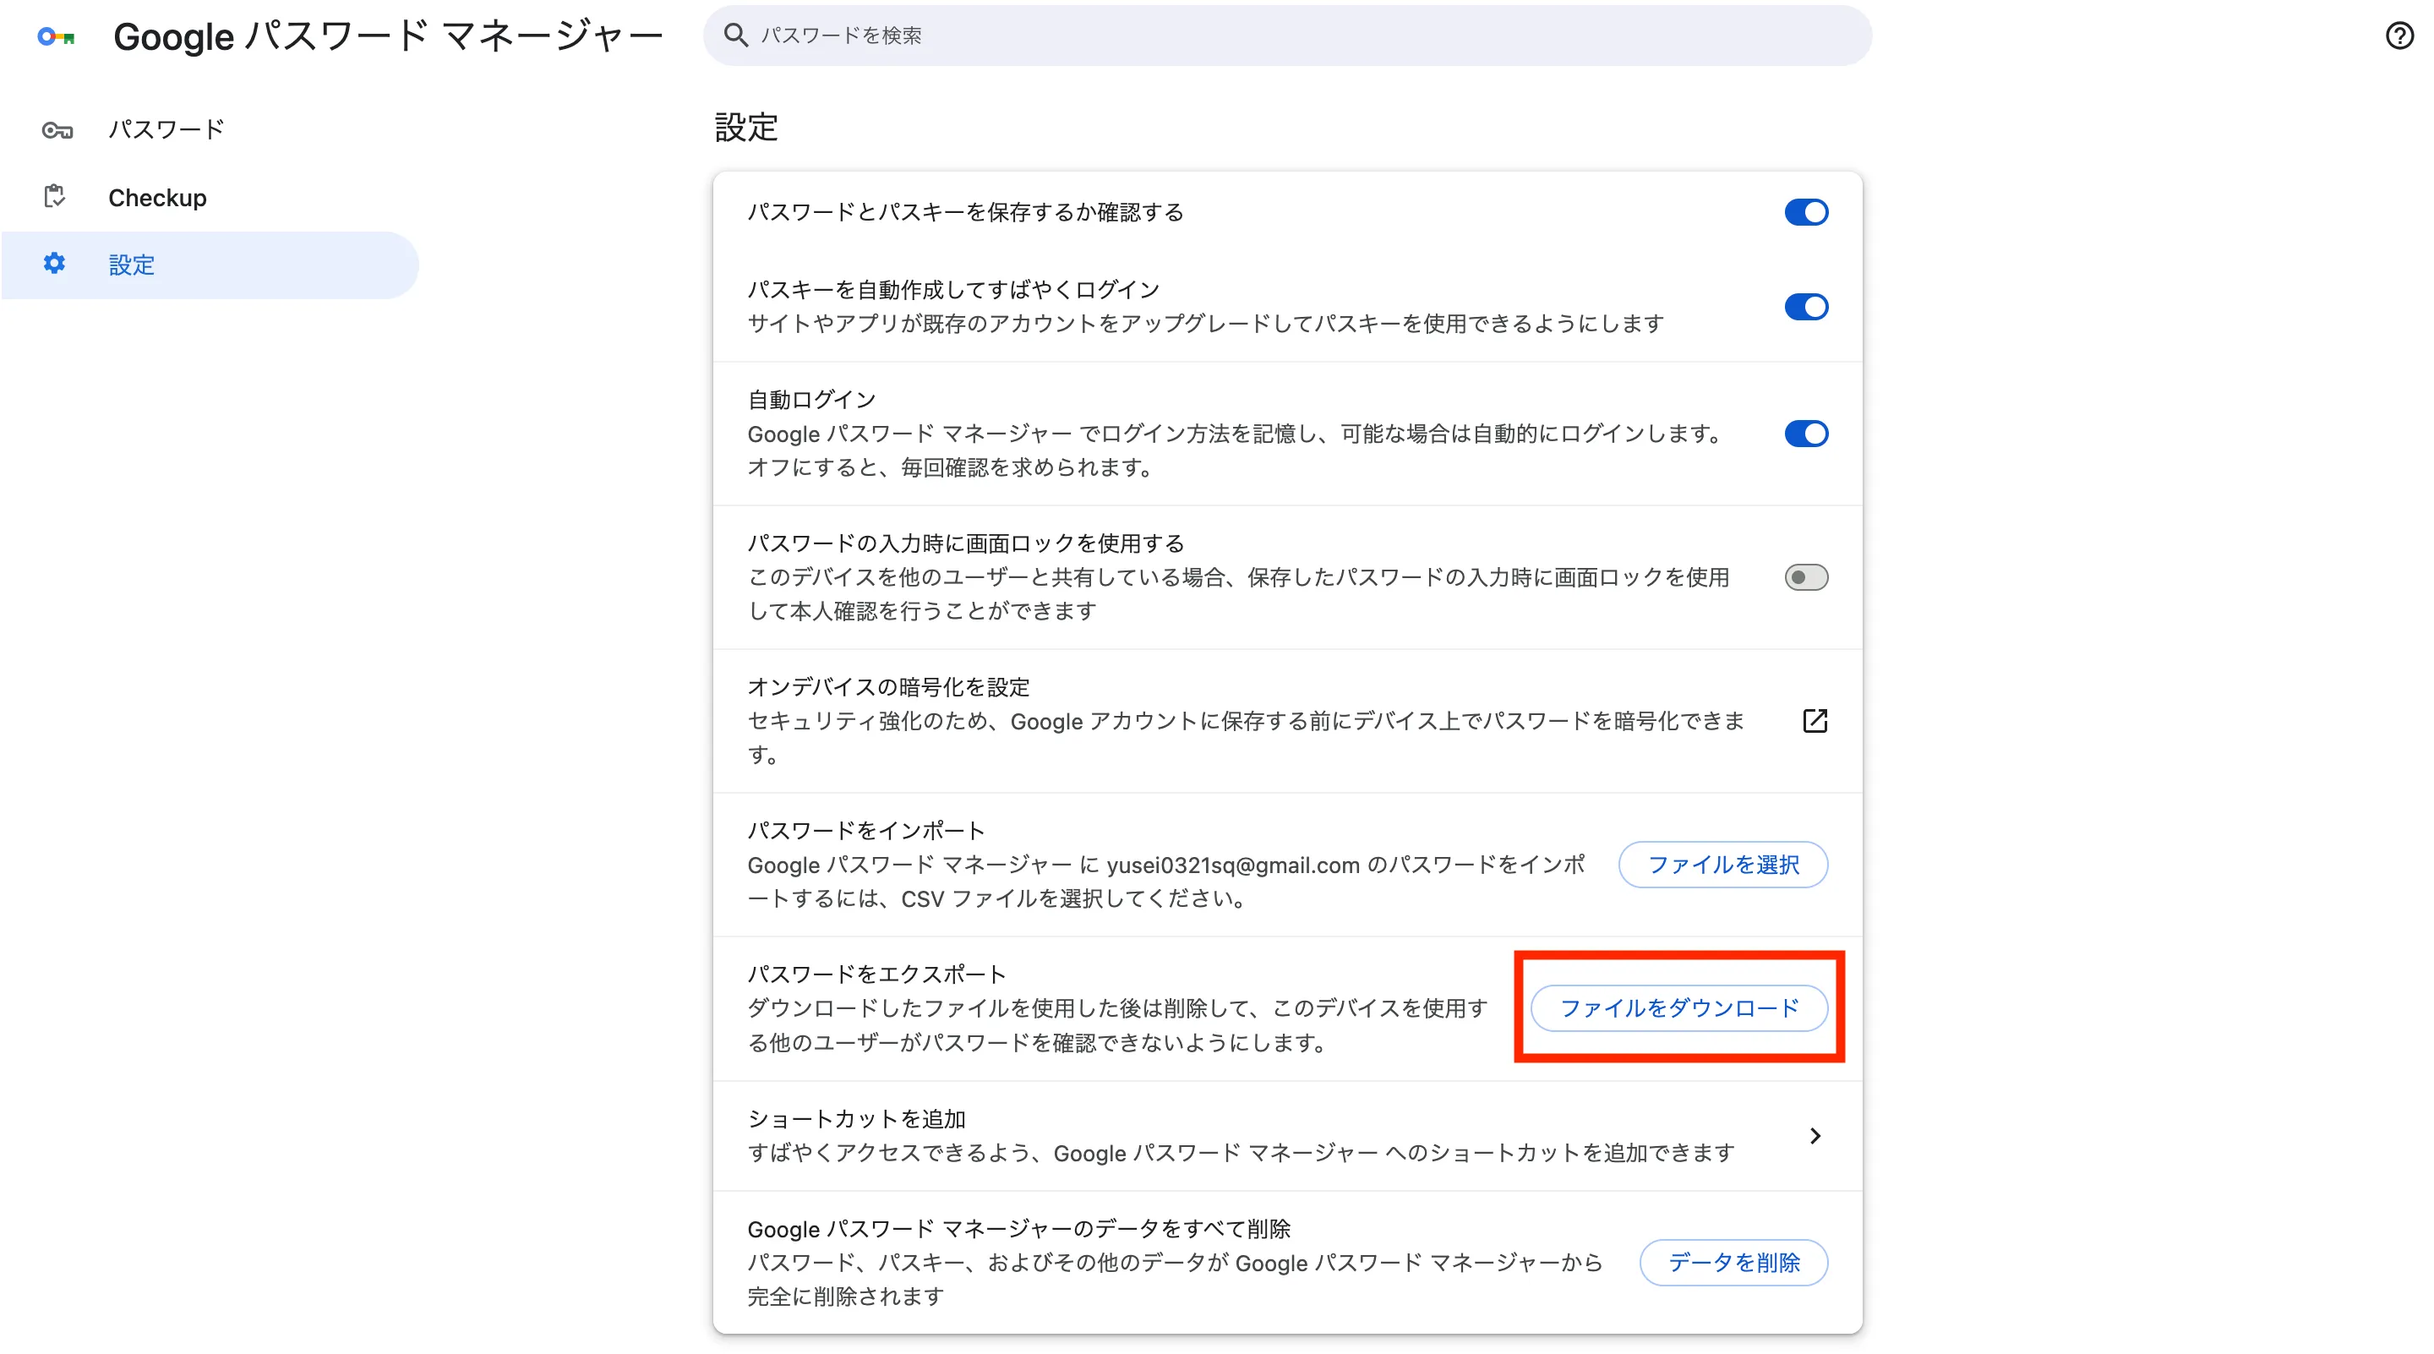Viewport: 2434px width, 1354px height.
Task: Click the パスワードをエクスポート label
Action: [x=876, y=973]
